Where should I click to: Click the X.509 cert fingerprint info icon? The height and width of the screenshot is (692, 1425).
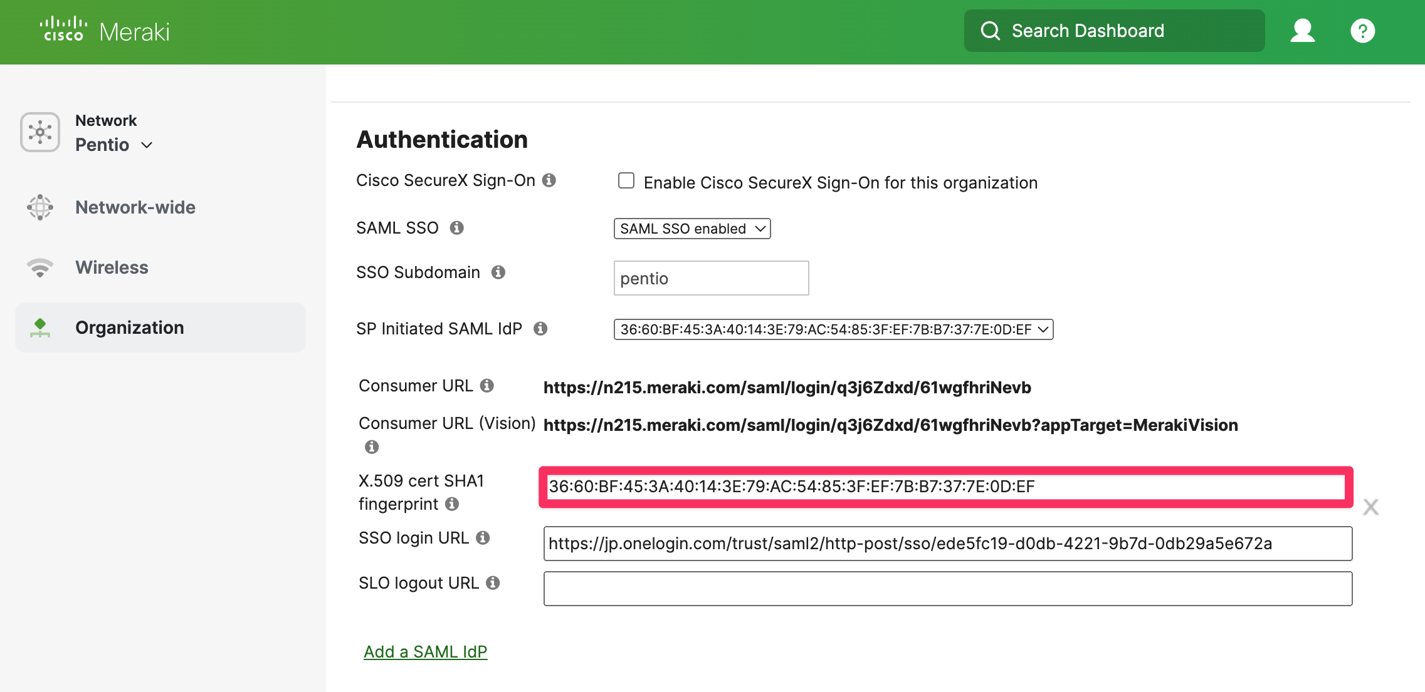click(x=452, y=504)
